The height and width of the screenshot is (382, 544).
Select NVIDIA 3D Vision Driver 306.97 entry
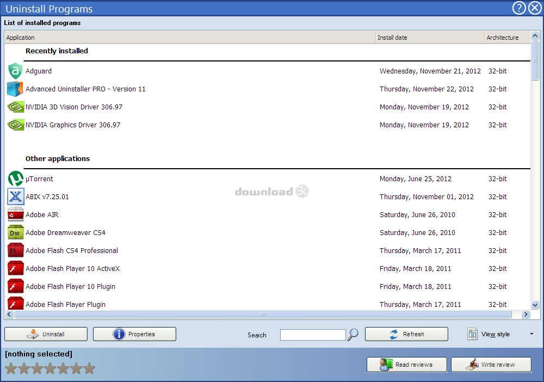click(268, 107)
